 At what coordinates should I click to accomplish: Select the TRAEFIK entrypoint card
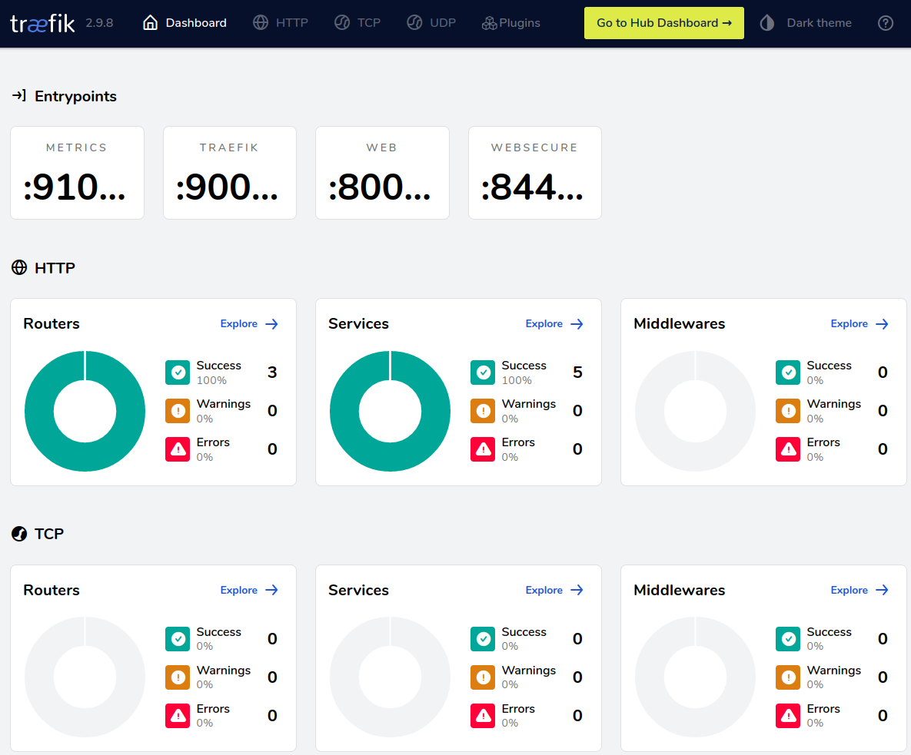click(230, 173)
